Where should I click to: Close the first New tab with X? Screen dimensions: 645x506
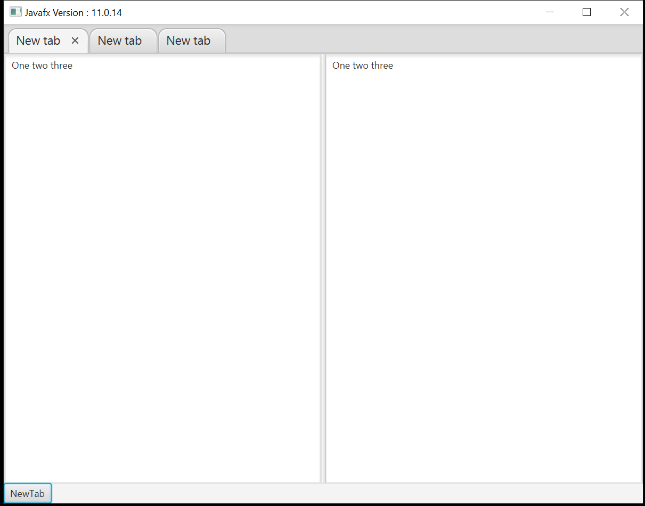[x=75, y=41]
